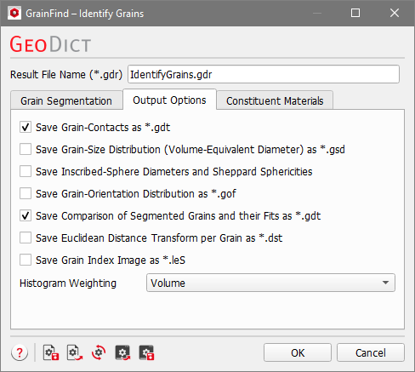The width and height of the screenshot is (415, 372).
Task: Check Save Grain Index Image as *.leS
Action: (x=26, y=260)
